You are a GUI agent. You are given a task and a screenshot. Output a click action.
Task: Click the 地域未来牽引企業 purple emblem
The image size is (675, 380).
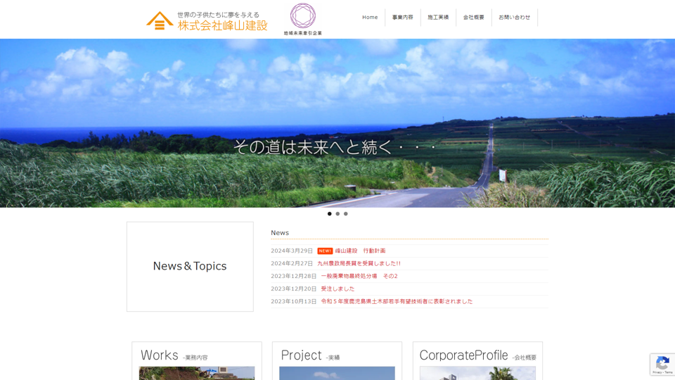303,15
